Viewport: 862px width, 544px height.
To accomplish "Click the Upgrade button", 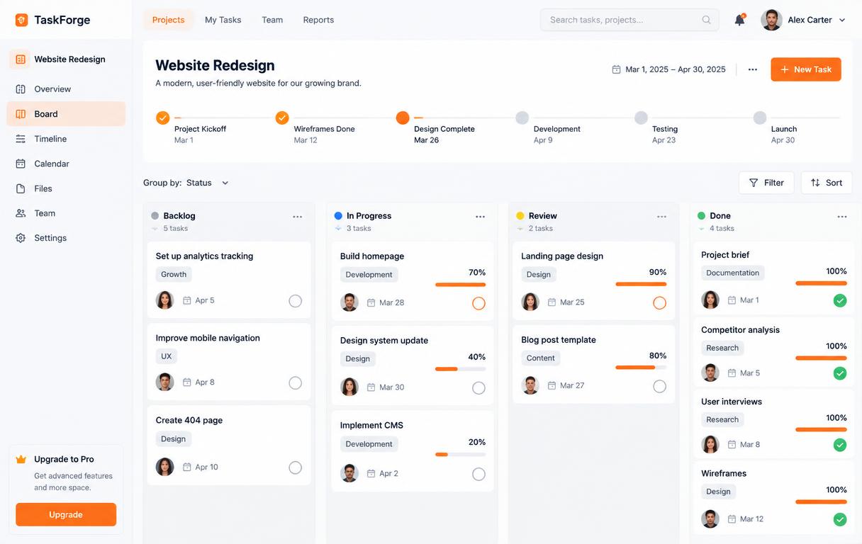I will [x=66, y=515].
